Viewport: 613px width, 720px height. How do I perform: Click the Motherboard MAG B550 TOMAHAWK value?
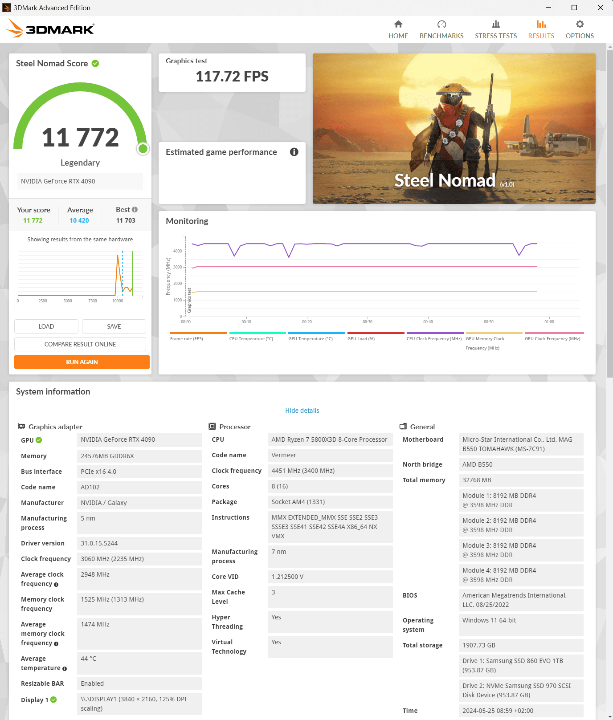tap(521, 444)
